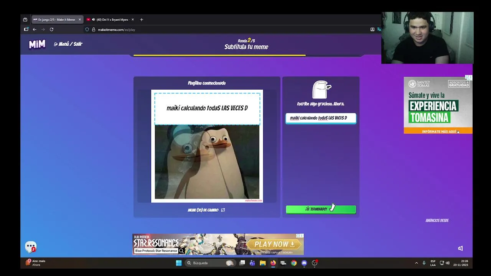491x276 pixels.
Task: Open a new browser tab
Action: point(142,20)
